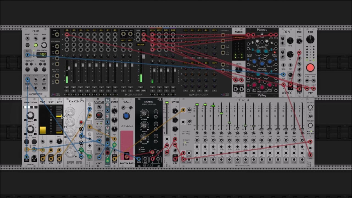Click the Plateau Size knob
The height and width of the screenshot is (198, 352).
point(254,62)
